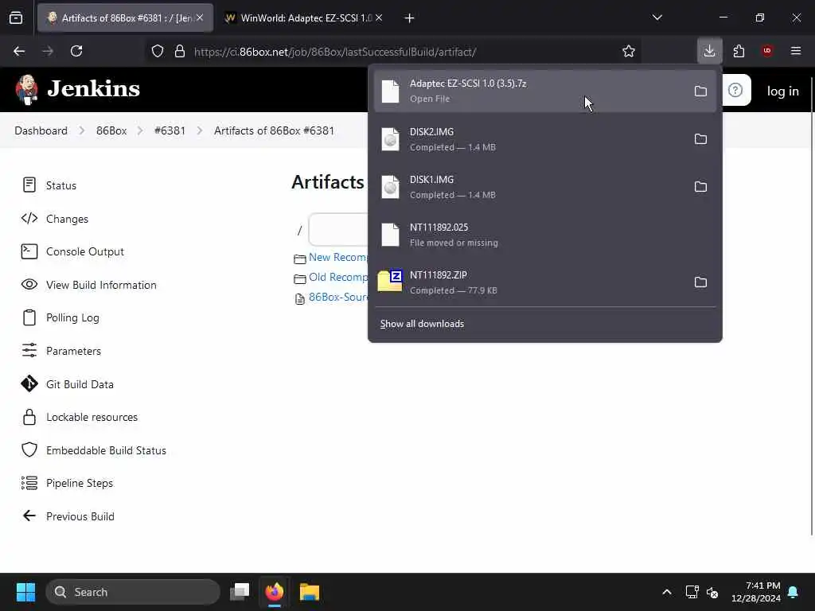Click the uBlock Origin extension icon
Viewport: 815px width, 611px height.
[767, 51]
